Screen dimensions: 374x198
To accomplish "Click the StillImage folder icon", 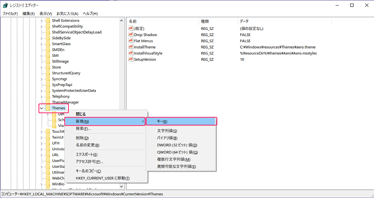I will coord(48,61).
